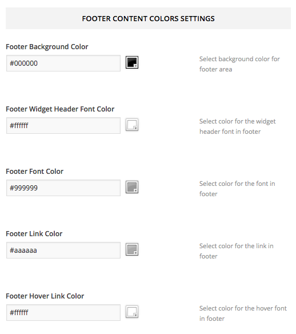Click the Footer Hover Link Color hex field
This screenshot has width=296, height=334.
(63, 312)
